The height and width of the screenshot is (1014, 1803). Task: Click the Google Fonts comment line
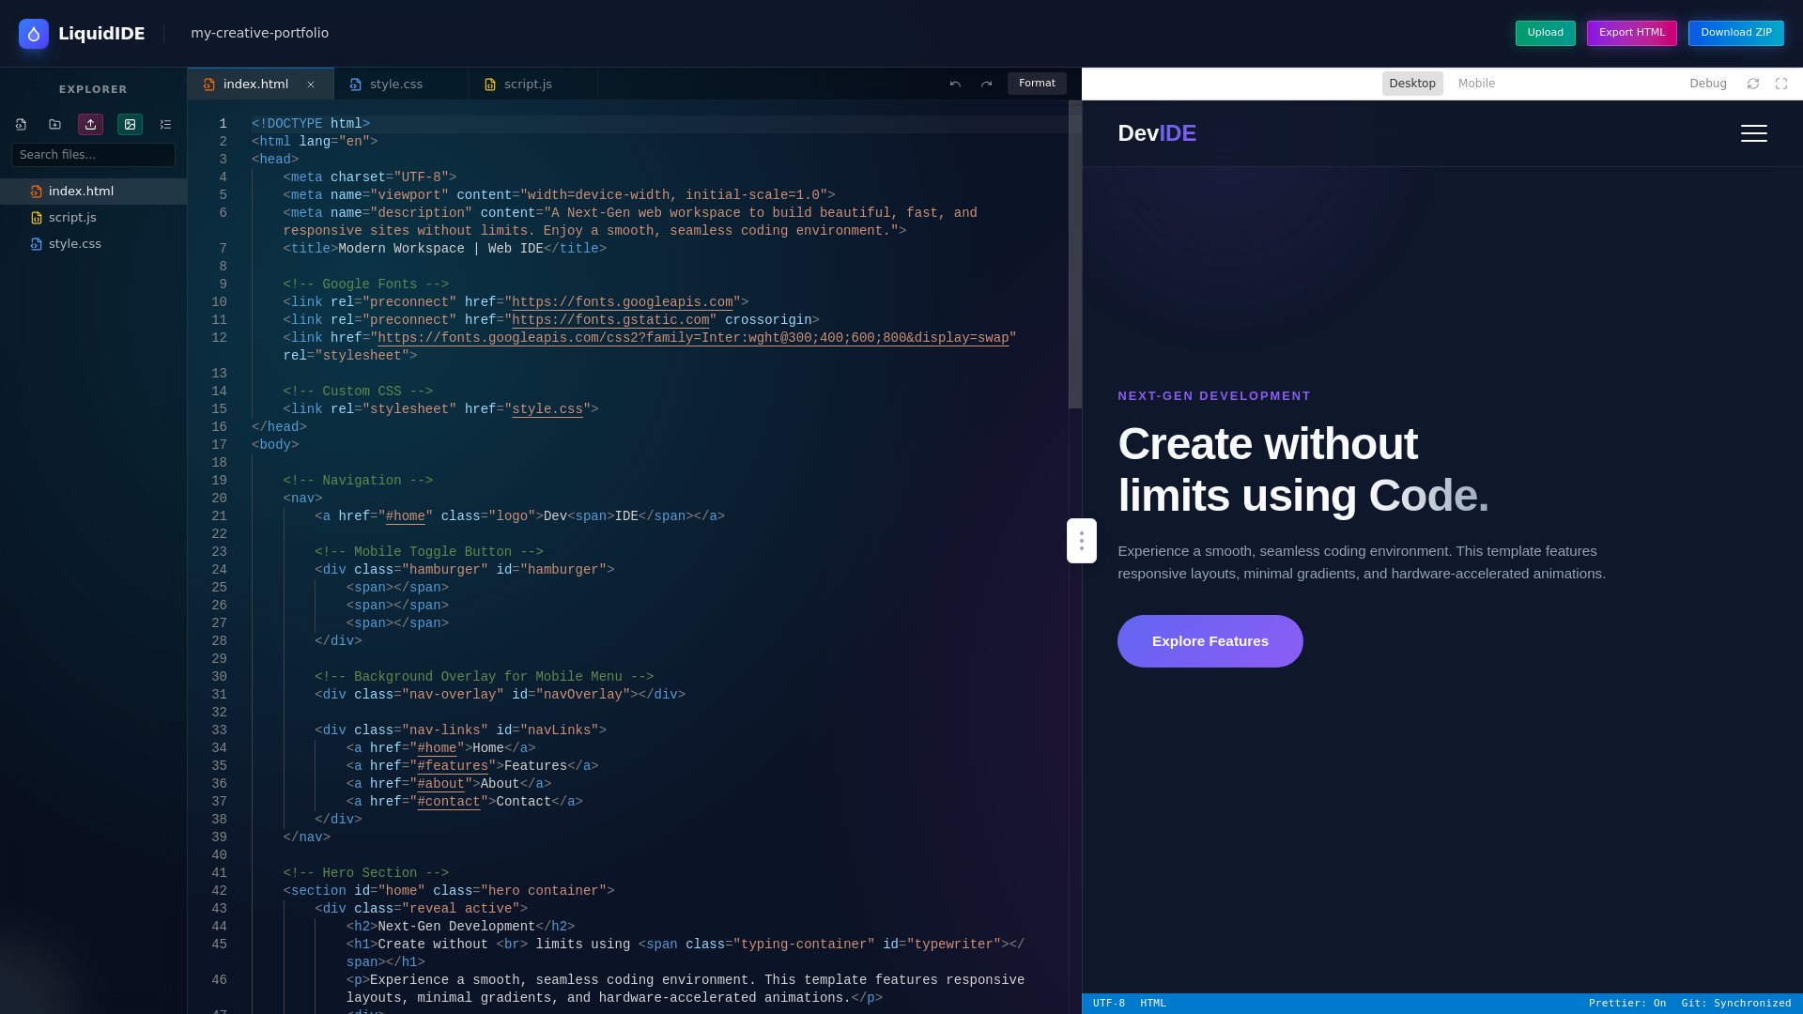click(x=366, y=284)
